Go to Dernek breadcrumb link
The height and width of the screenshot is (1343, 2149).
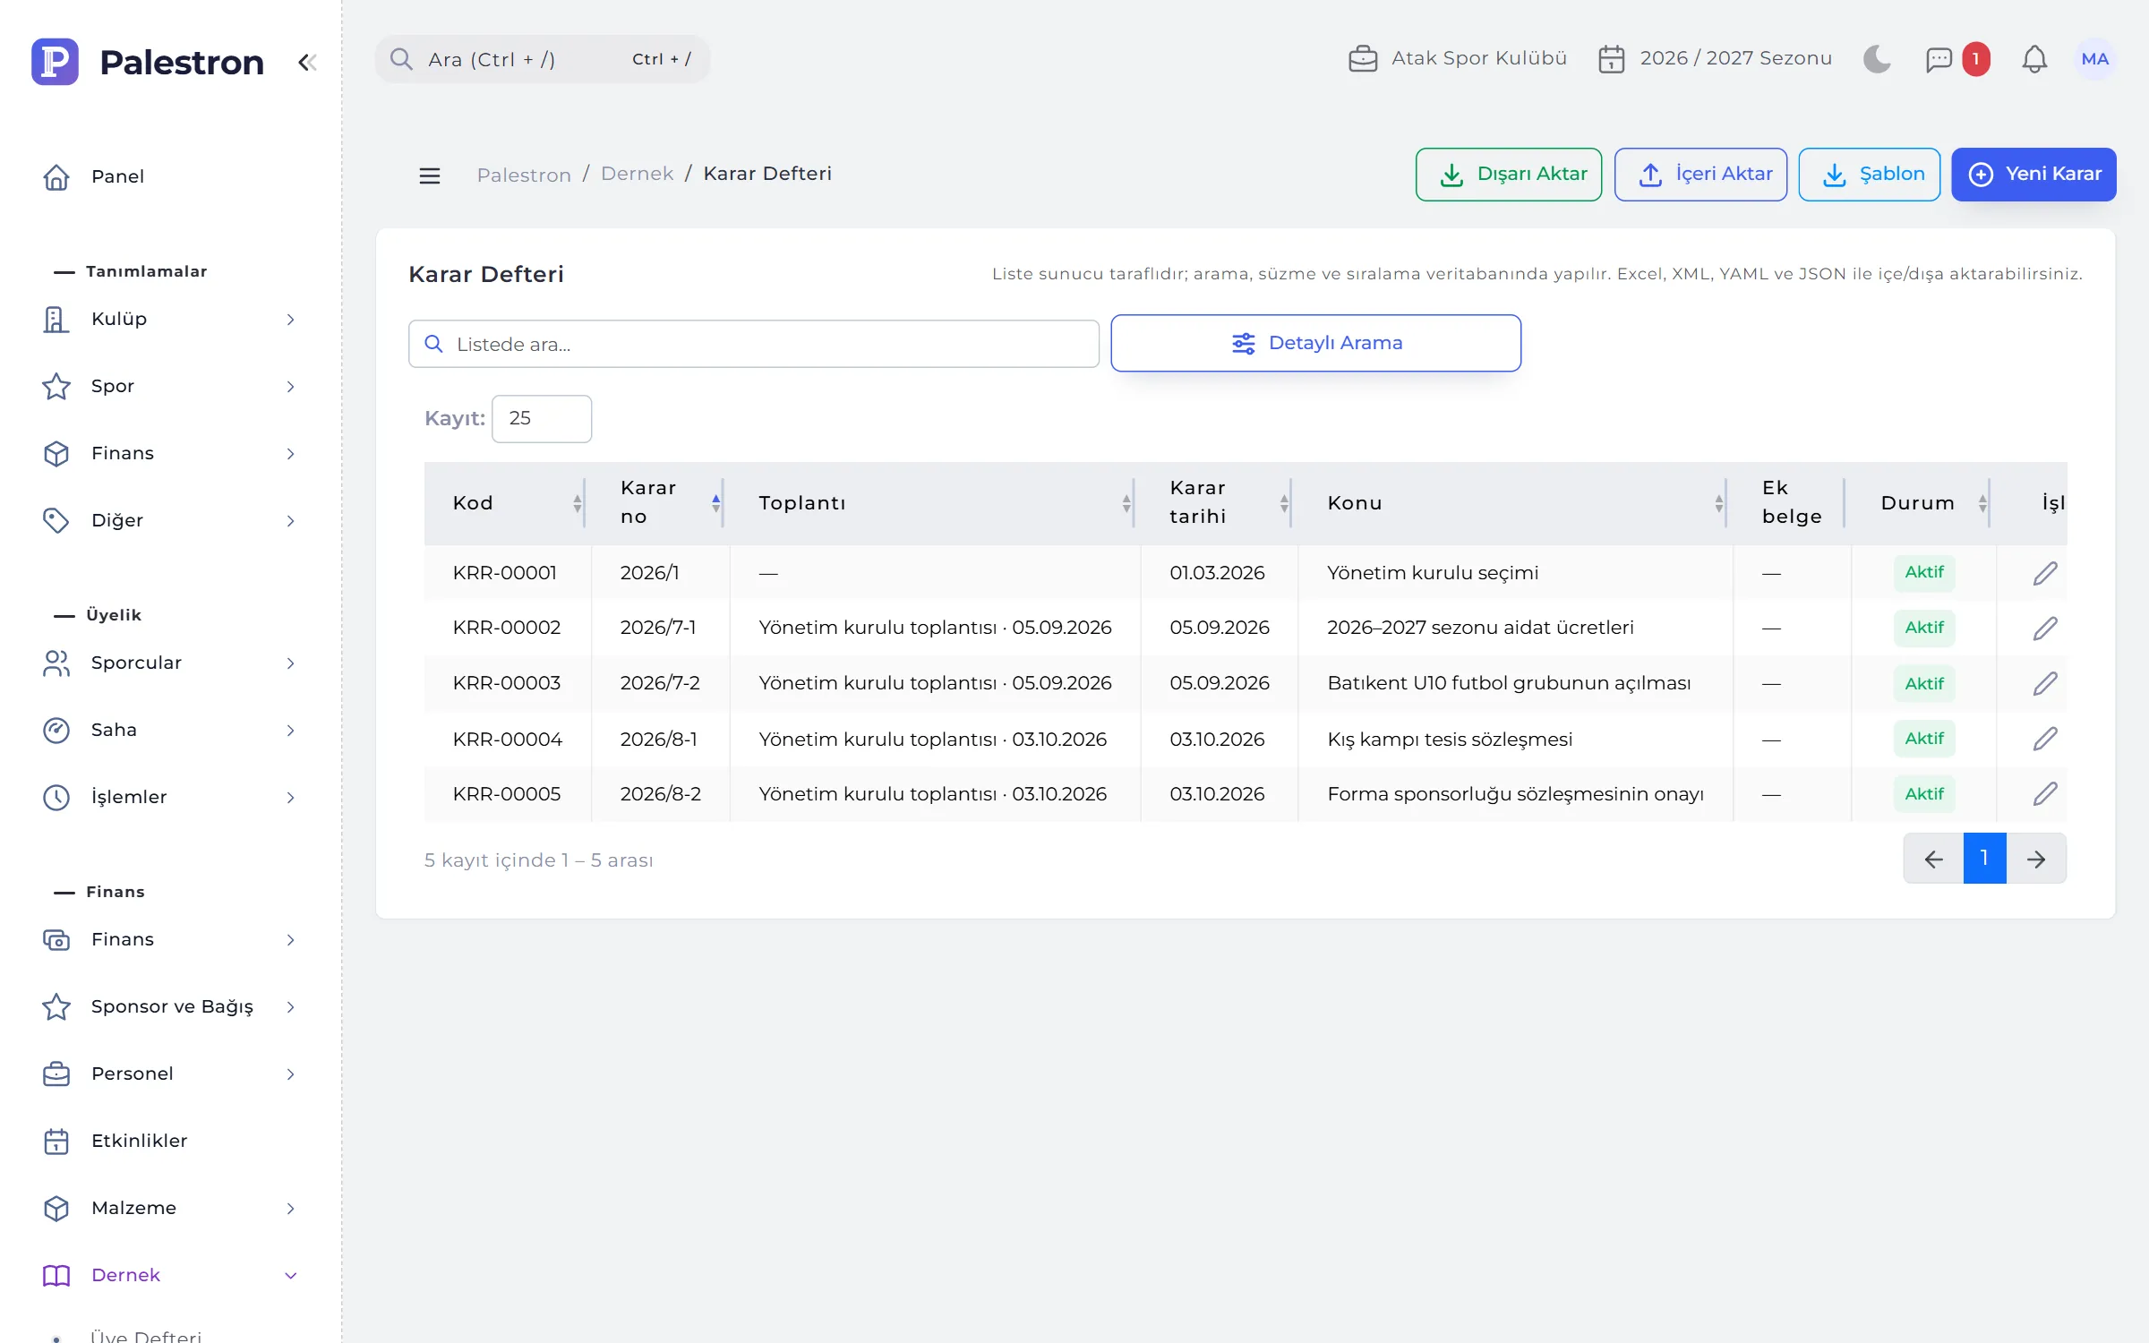click(637, 175)
